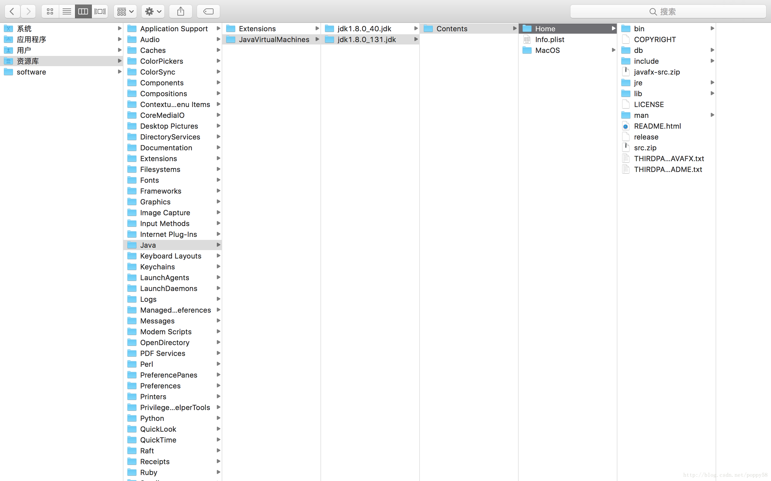This screenshot has width=771, height=481.
Task: Switch to column view
Action: (x=83, y=11)
